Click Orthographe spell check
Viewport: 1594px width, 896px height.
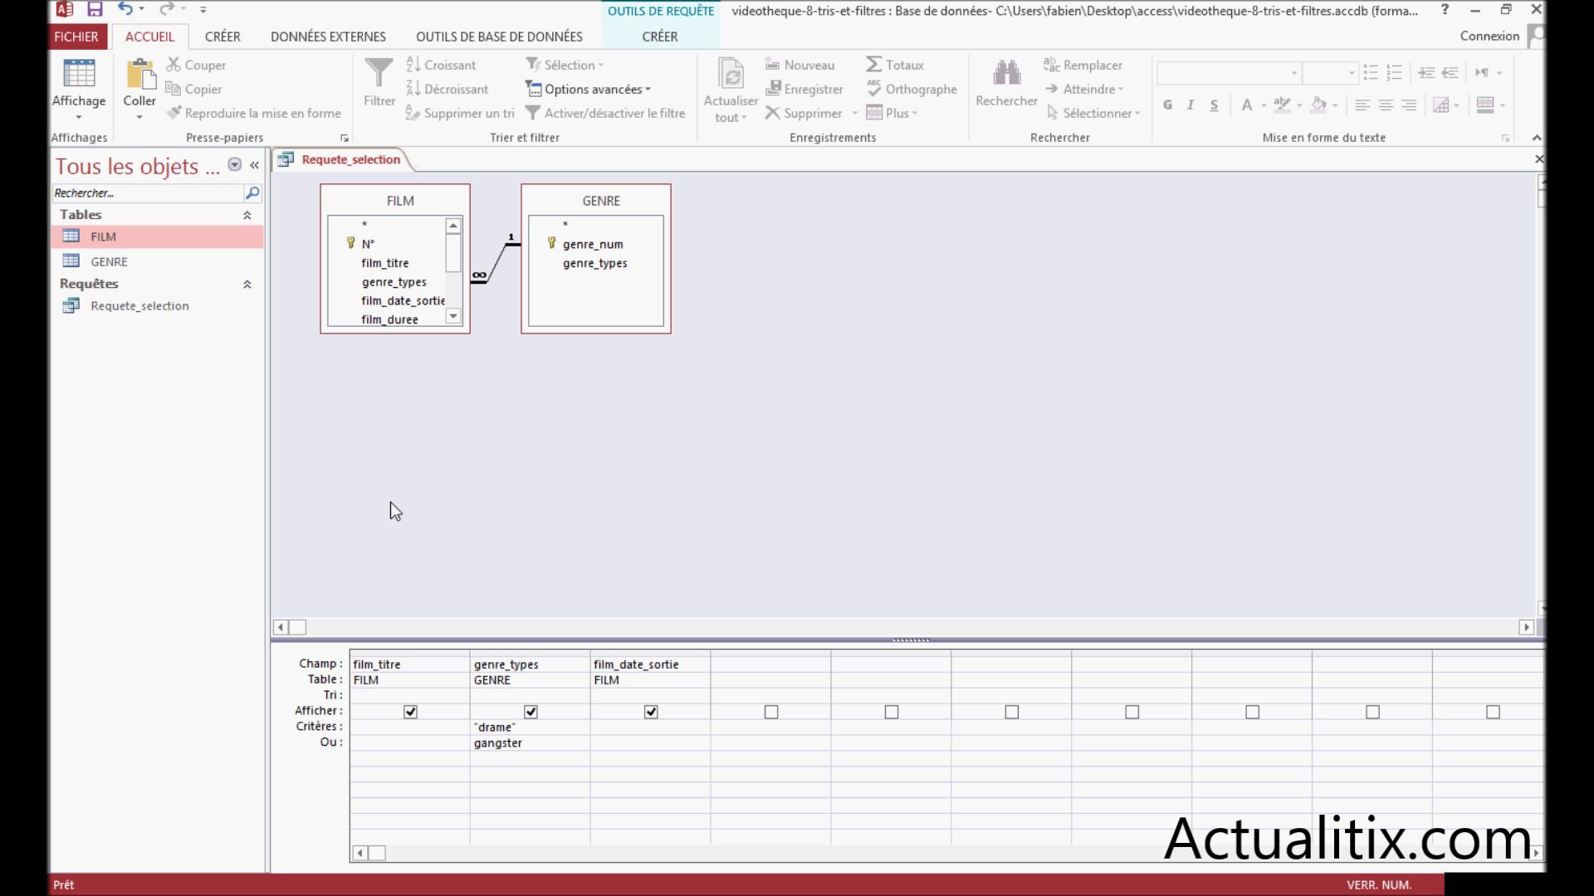click(912, 89)
